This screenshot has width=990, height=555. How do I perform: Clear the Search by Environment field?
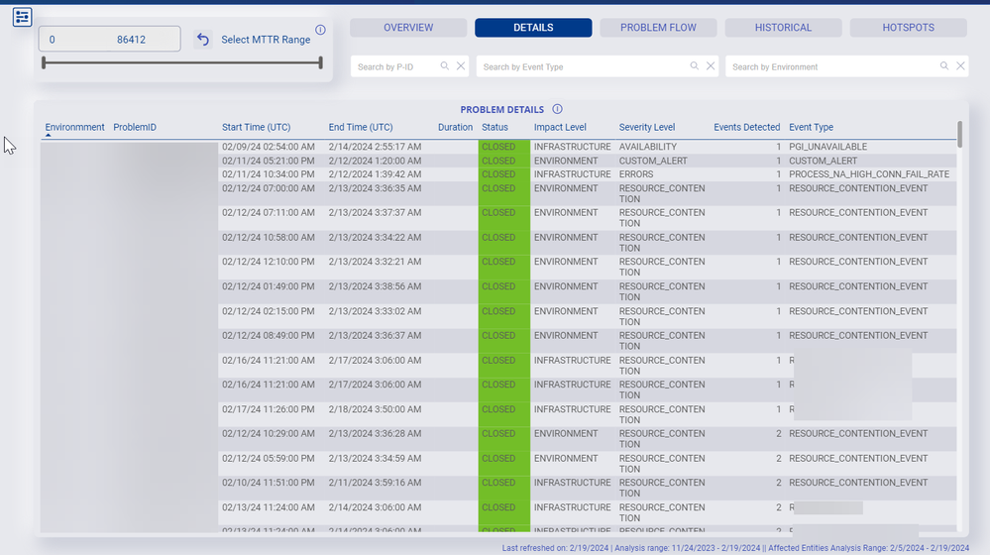[x=960, y=66]
